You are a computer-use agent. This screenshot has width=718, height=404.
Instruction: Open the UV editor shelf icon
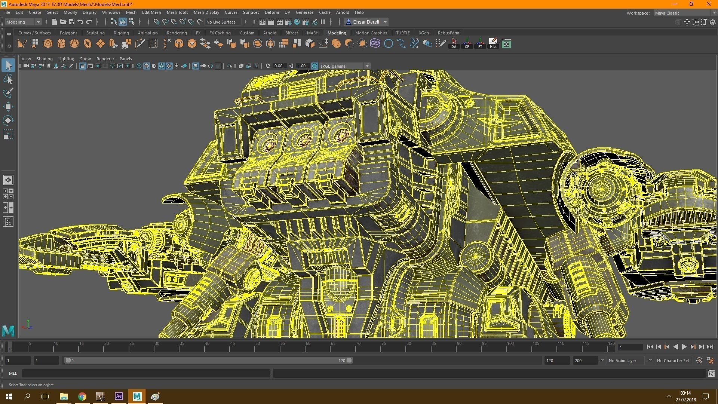506,44
